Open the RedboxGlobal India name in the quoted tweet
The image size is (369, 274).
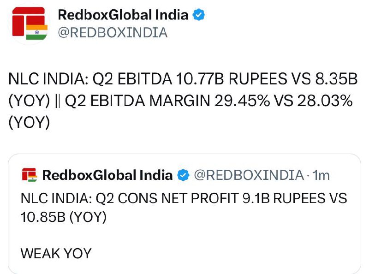[x=107, y=175]
